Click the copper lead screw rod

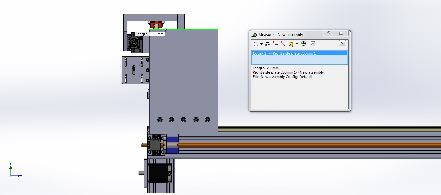(300, 145)
